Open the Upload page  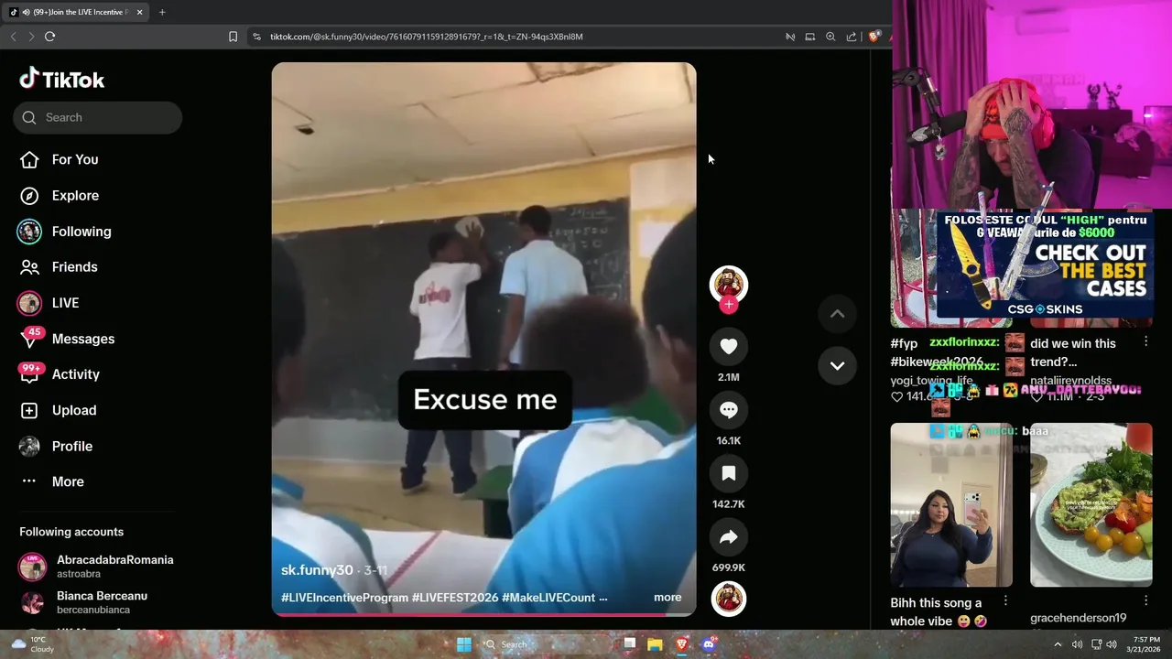coord(58,410)
